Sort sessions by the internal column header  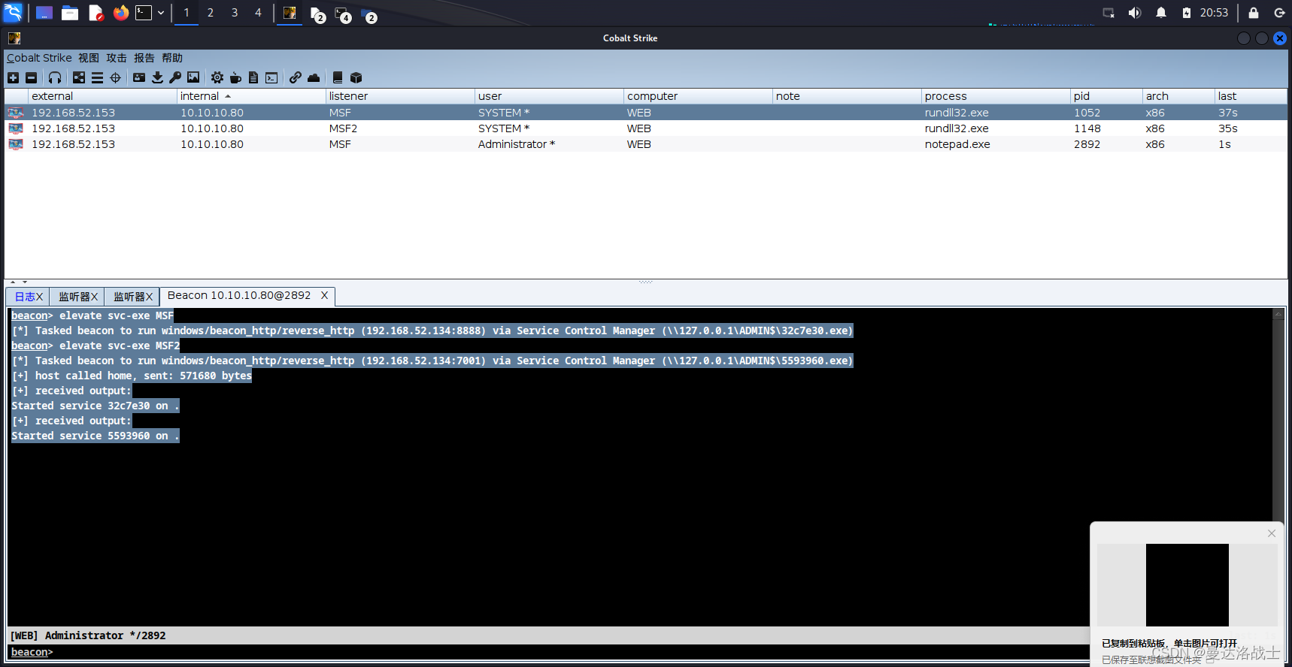coord(251,96)
